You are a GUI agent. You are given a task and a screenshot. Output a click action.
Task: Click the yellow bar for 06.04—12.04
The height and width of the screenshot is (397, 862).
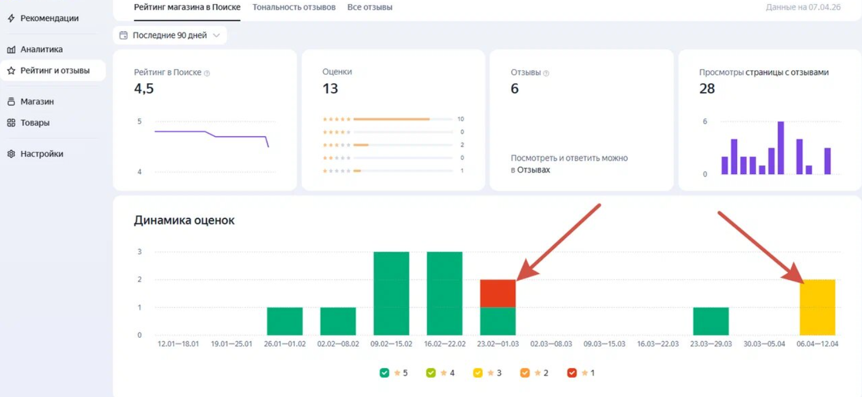tap(817, 307)
